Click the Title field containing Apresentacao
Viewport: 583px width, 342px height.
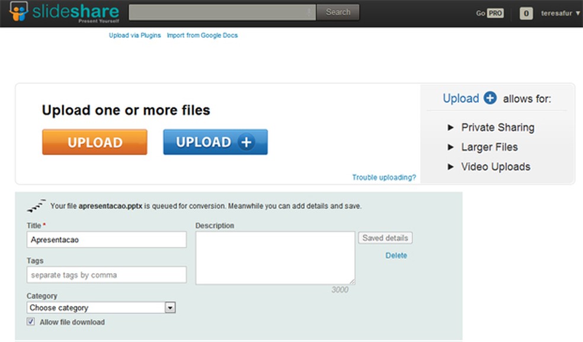(x=107, y=240)
